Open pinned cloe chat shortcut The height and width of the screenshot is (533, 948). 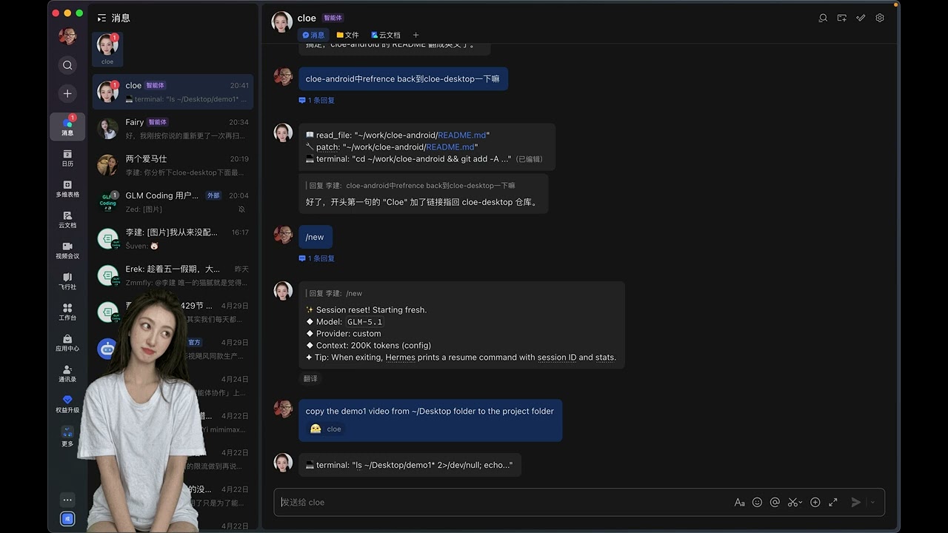[x=107, y=49]
